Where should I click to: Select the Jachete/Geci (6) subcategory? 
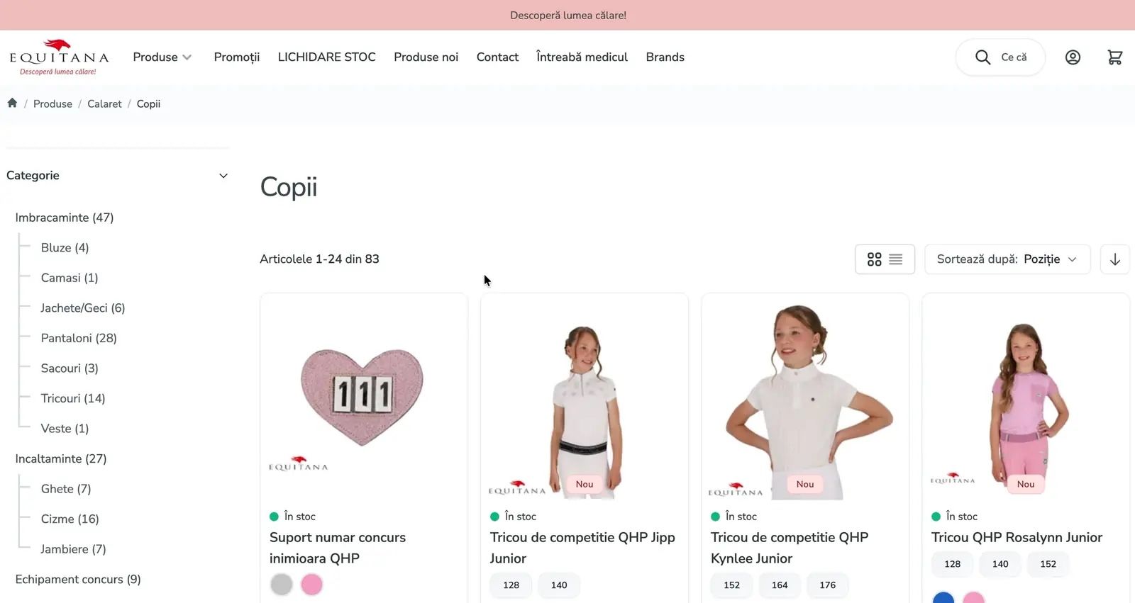(83, 308)
